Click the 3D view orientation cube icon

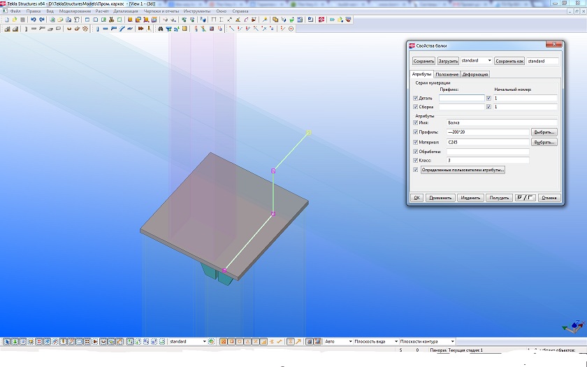click(x=572, y=327)
